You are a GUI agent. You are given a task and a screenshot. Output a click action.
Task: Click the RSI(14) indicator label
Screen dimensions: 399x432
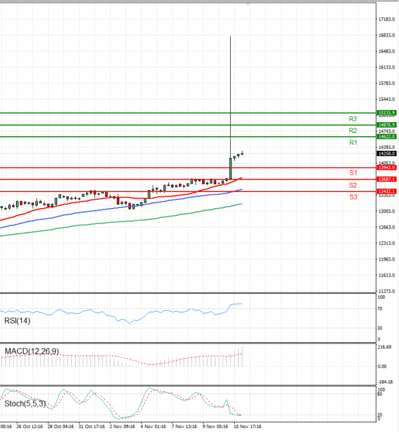click(x=19, y=321)
